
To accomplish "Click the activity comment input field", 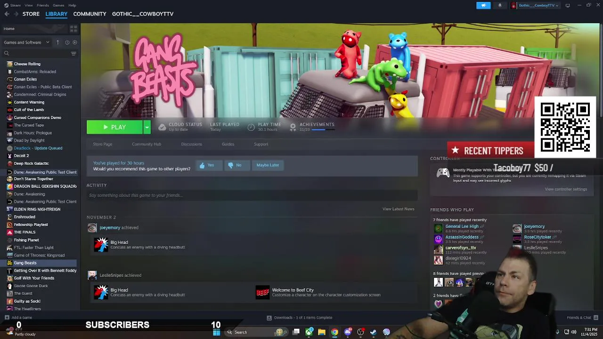I will (252, 195).
